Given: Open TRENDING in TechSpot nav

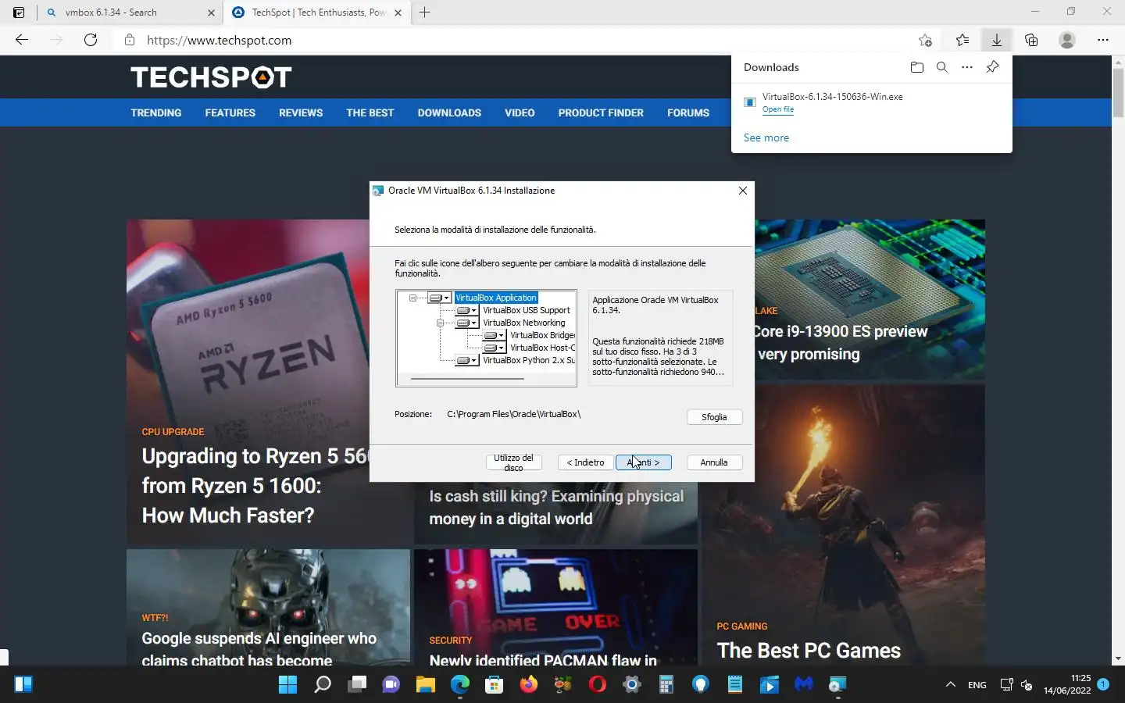Looking at the screenshot, I should (156, 112).
